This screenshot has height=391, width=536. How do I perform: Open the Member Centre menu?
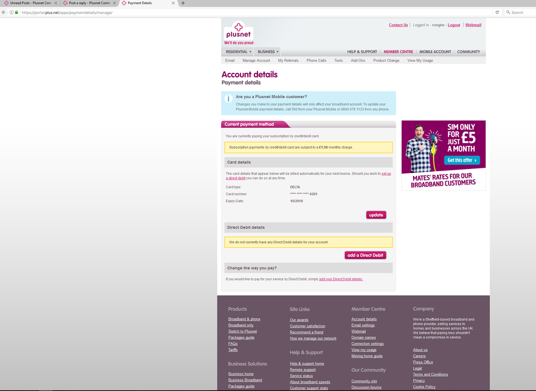click(x=398, y=52)
